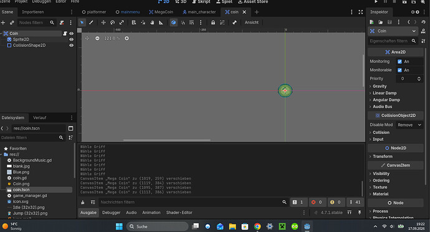Open the Disable Mode Remove dropdown
The height and width of the screenshot is (232, 430).
[x=409, y=125]
